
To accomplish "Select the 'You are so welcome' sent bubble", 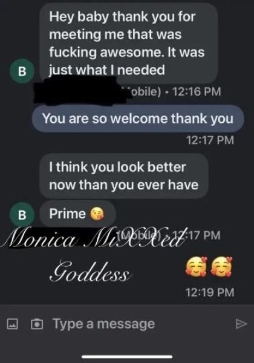I will 138,119.
